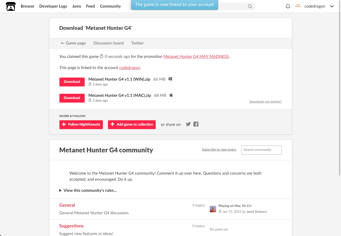The width and height of the screenshot is (341, 236).
Task: Open the Jams page
Action: point(77,6)
